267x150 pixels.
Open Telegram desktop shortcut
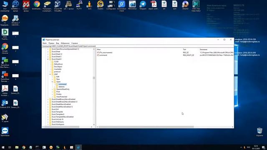(x=143, y=5)
